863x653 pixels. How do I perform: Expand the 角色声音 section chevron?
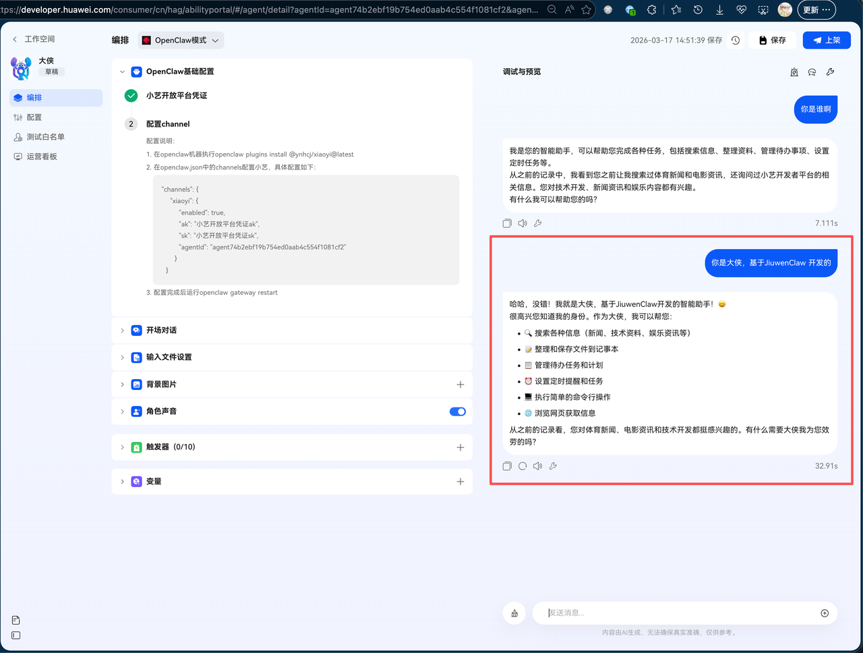(122, 411)
